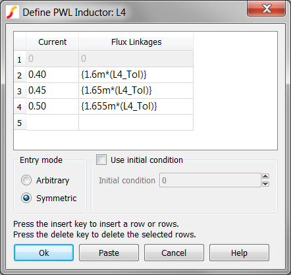Click the flux cell {1.6m*(L4_Tol)}
Screen dimensions: 291x275
tap(136, 75)
